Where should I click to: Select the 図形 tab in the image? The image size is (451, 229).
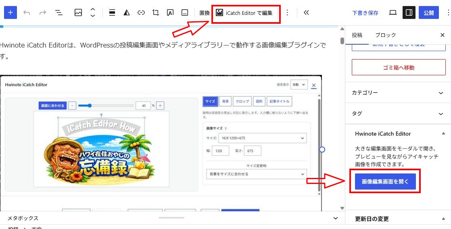tap(259, 101)
